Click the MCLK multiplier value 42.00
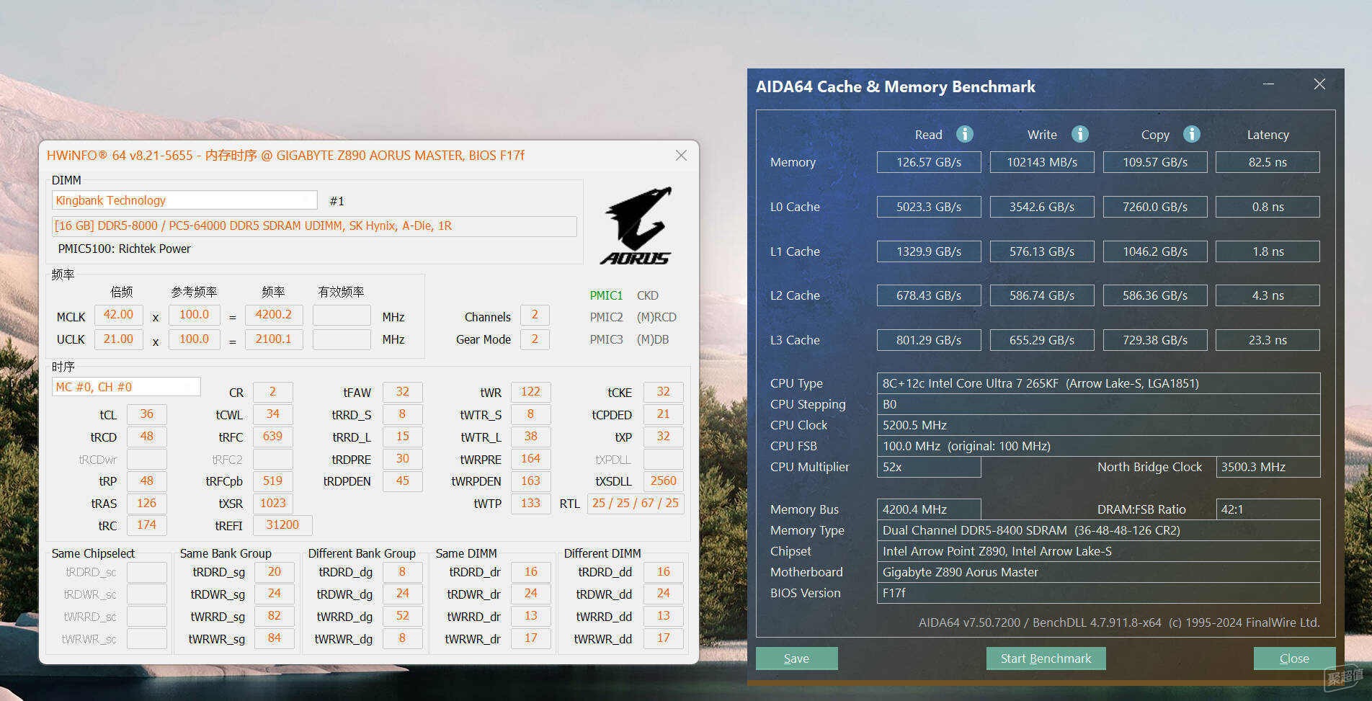The height and width of the screenshot is (701, 1372). coord(118,315)
